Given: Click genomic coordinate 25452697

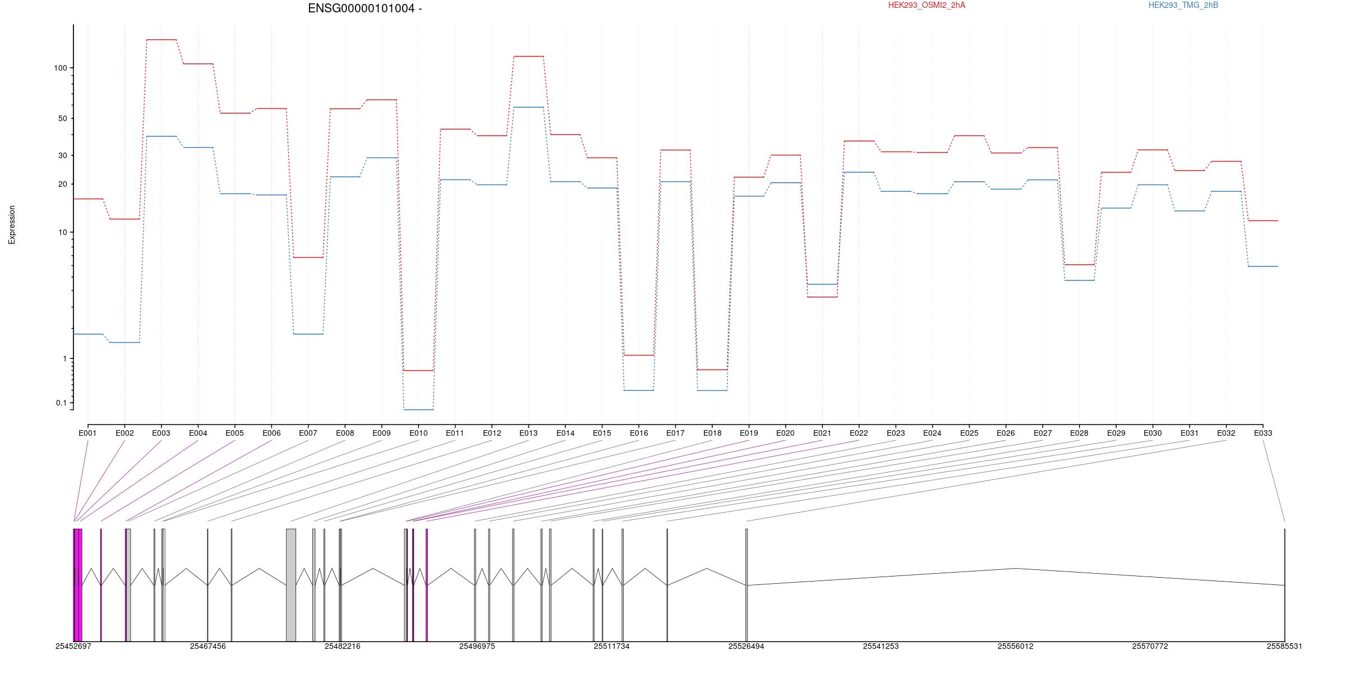Looking at the screenshot, I should (73, 646).
